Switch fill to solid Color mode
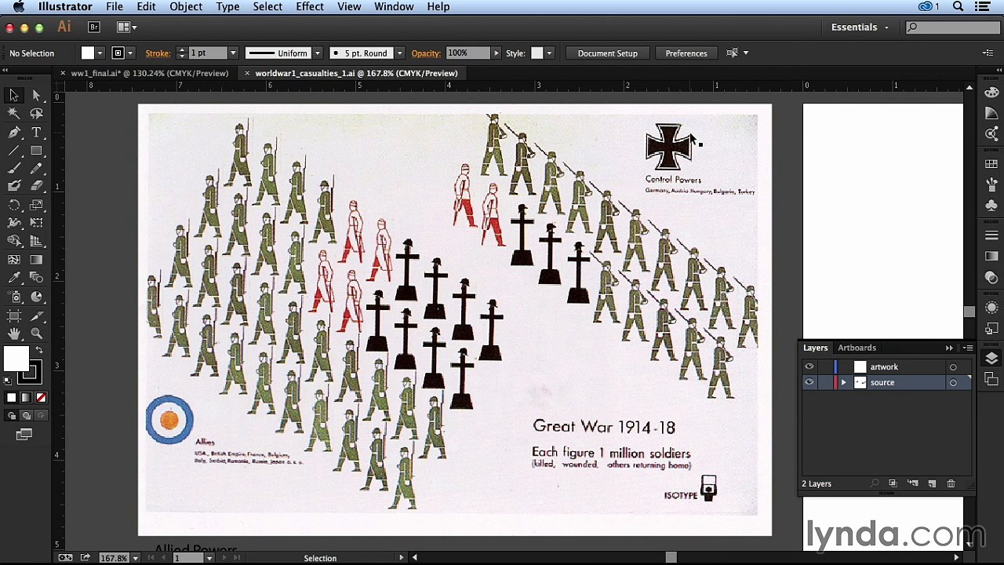The width and height of the screenshot is (1004, 565). tap(12, 398)
